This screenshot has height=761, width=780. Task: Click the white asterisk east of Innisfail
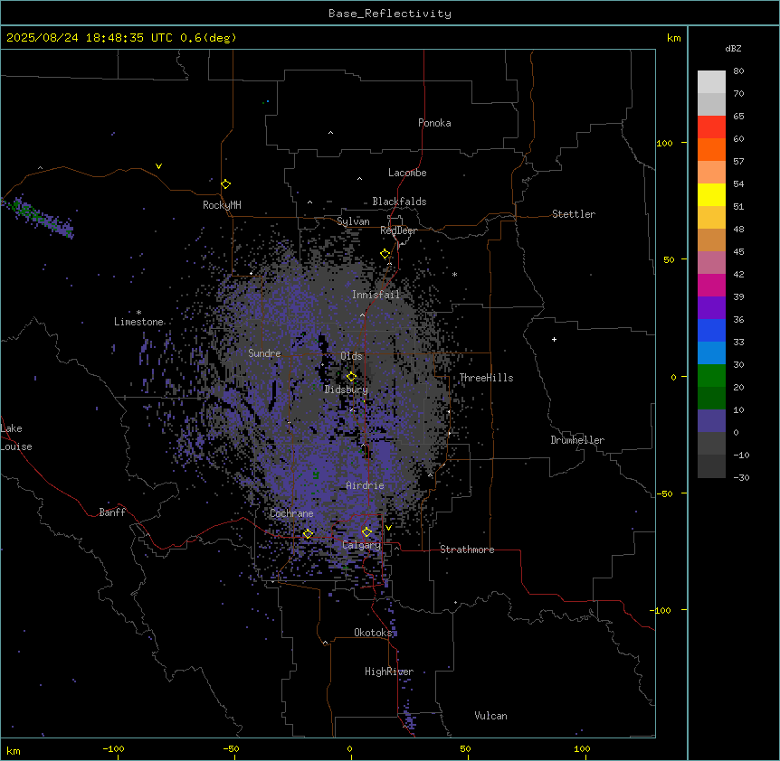coord(454,274)
